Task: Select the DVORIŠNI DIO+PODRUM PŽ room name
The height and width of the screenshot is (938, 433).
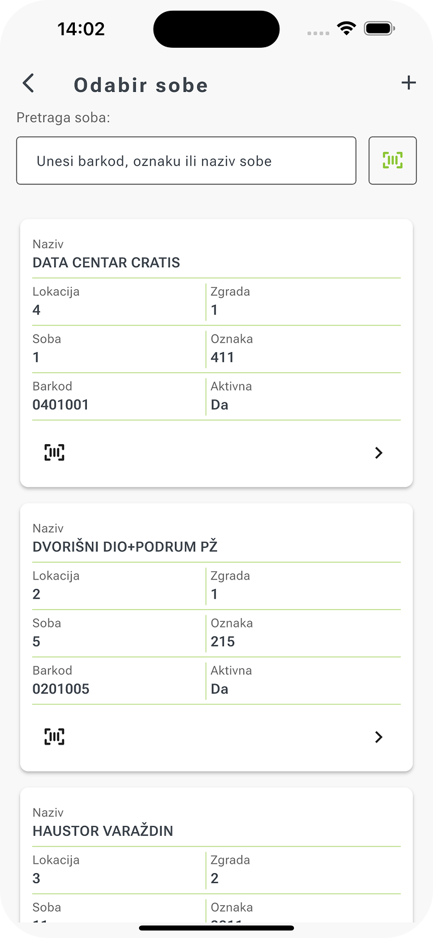Action: pyautogui.click(x=125, y=547)
